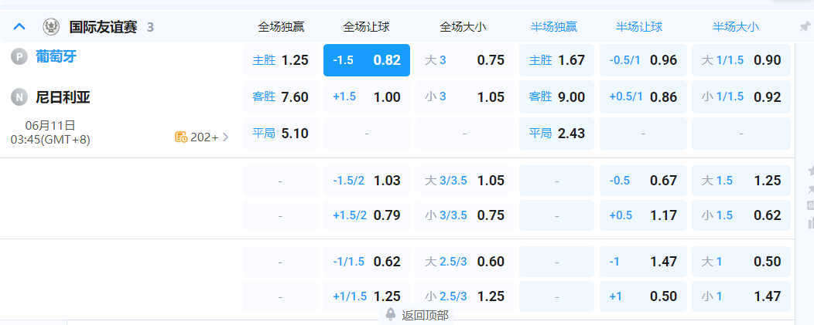This screenshot has height=325, width=814.
Task: Switch to 全场让球 column tab
Action: pos(367,27)
